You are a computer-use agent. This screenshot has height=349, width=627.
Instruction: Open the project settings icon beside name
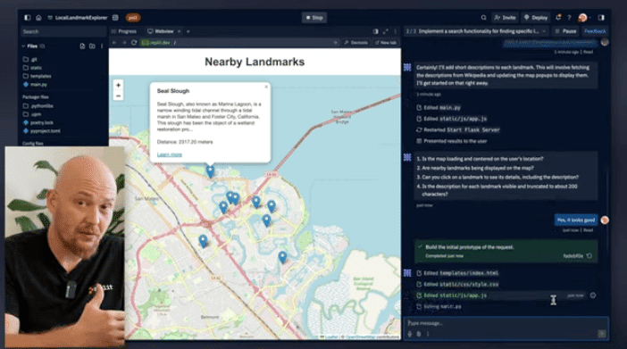pos(115,18)
